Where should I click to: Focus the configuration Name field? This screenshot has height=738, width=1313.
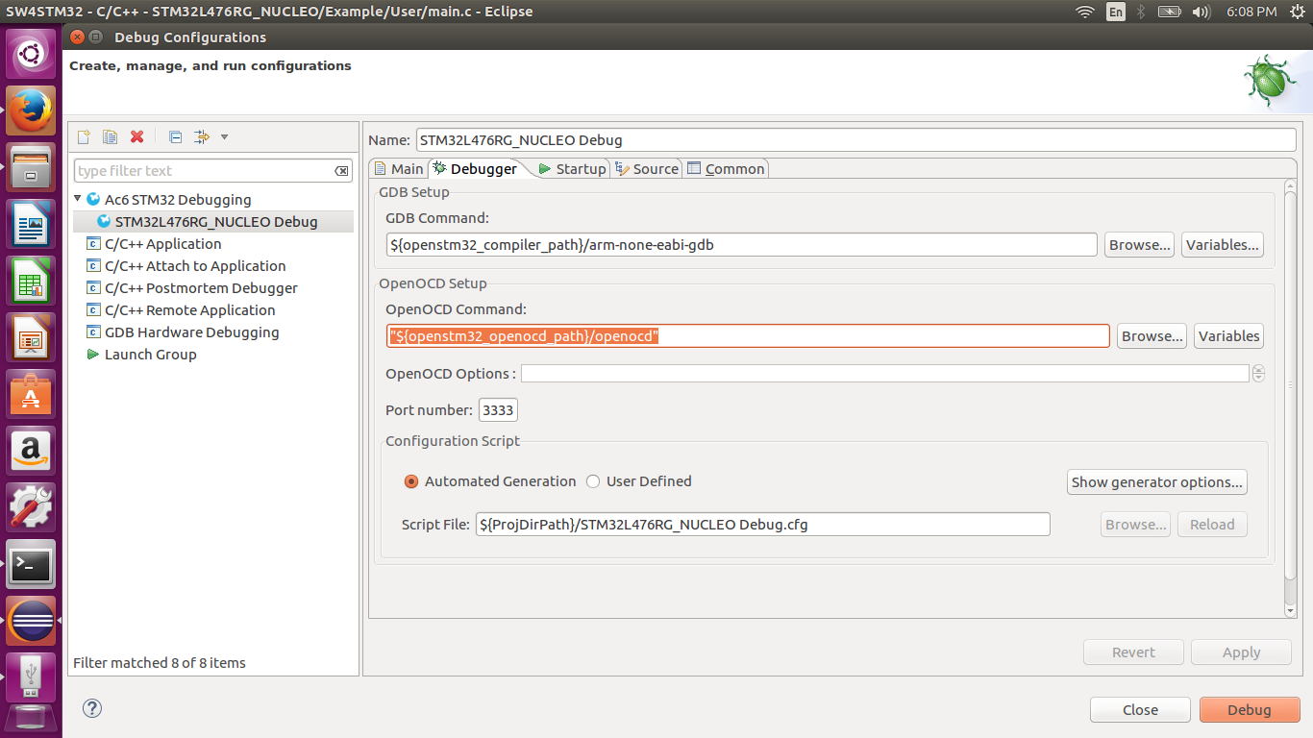click(x=855, y=140)
